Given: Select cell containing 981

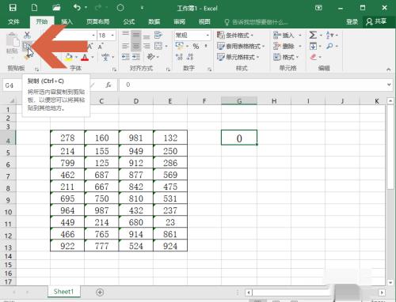Looking at the screenshot, I should click(136, 138).
